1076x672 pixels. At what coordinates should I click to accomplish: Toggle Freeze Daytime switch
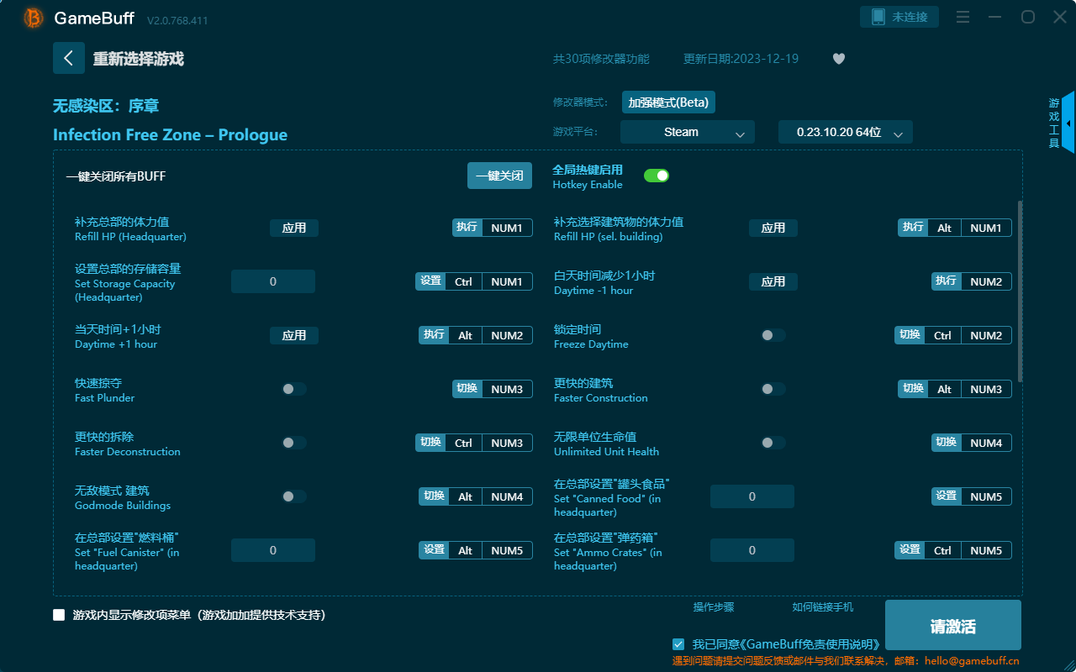(x=773, y=335)
